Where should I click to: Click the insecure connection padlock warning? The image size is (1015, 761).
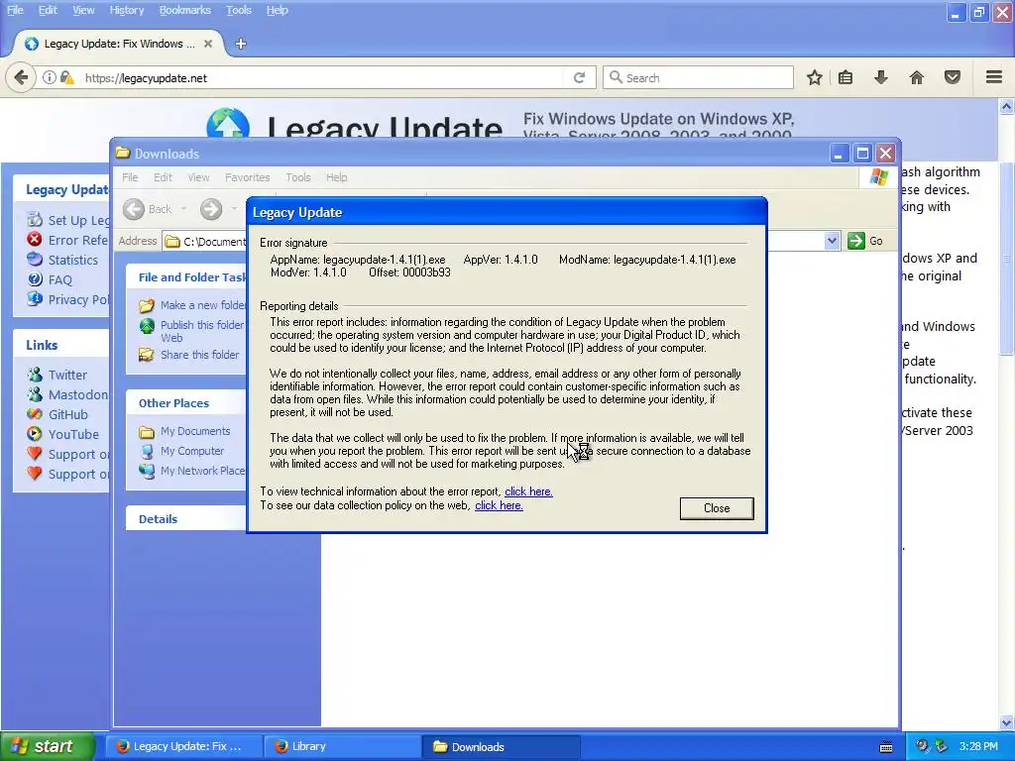click(66, 77)
